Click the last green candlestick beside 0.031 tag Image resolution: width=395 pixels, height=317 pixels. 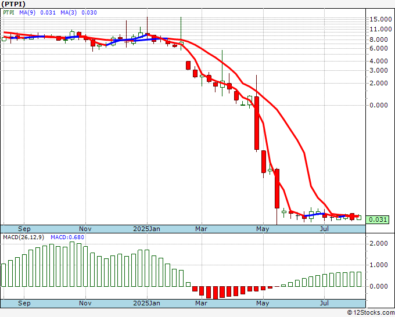coord(359,218)
